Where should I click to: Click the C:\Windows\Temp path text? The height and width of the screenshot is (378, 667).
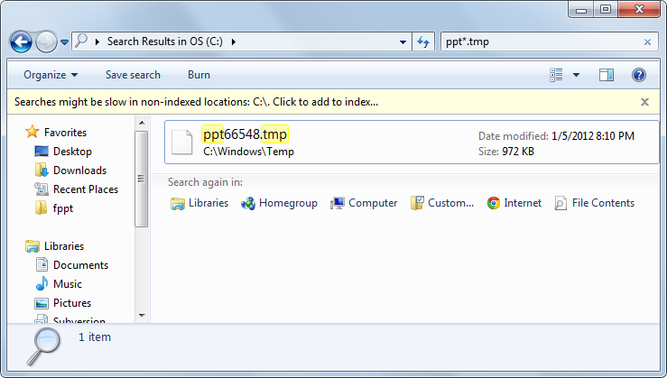click(248, 152)
